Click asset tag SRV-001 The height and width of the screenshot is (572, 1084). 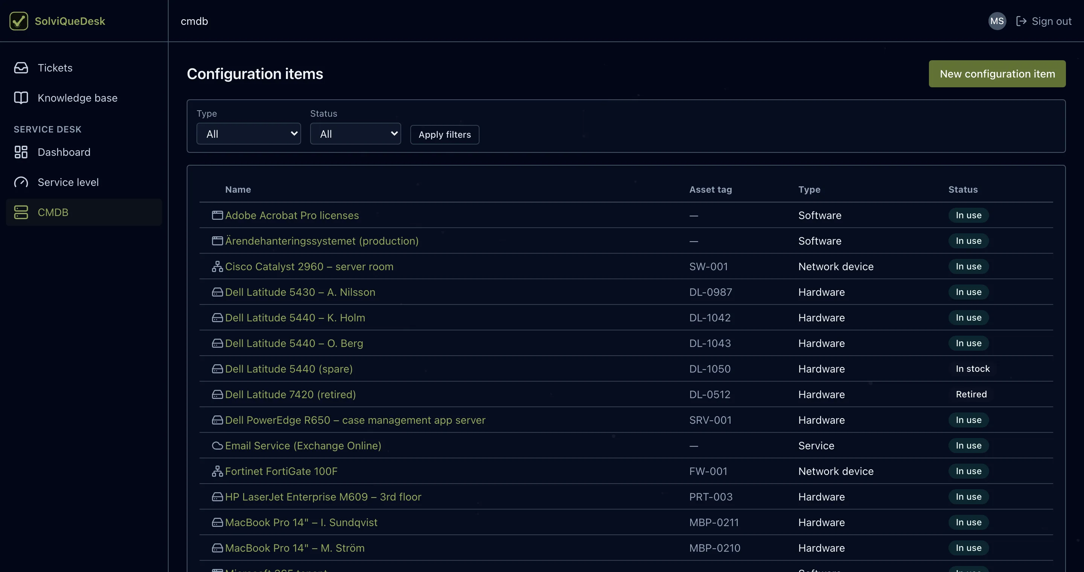click(710, 420)
